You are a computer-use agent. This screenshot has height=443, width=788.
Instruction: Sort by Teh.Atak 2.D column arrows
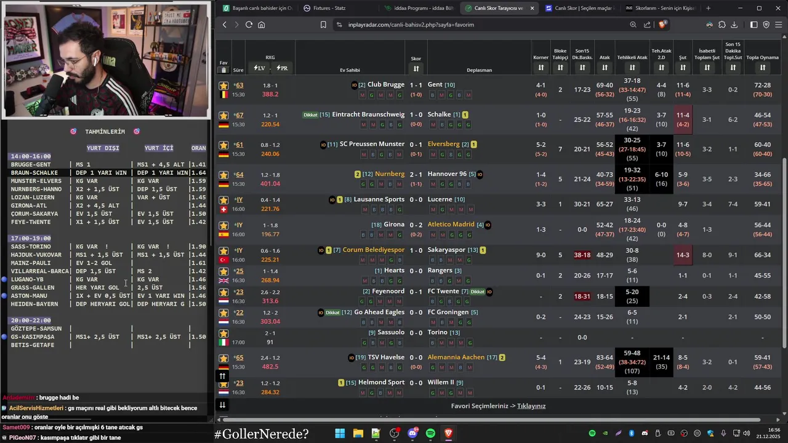point(661,67)
